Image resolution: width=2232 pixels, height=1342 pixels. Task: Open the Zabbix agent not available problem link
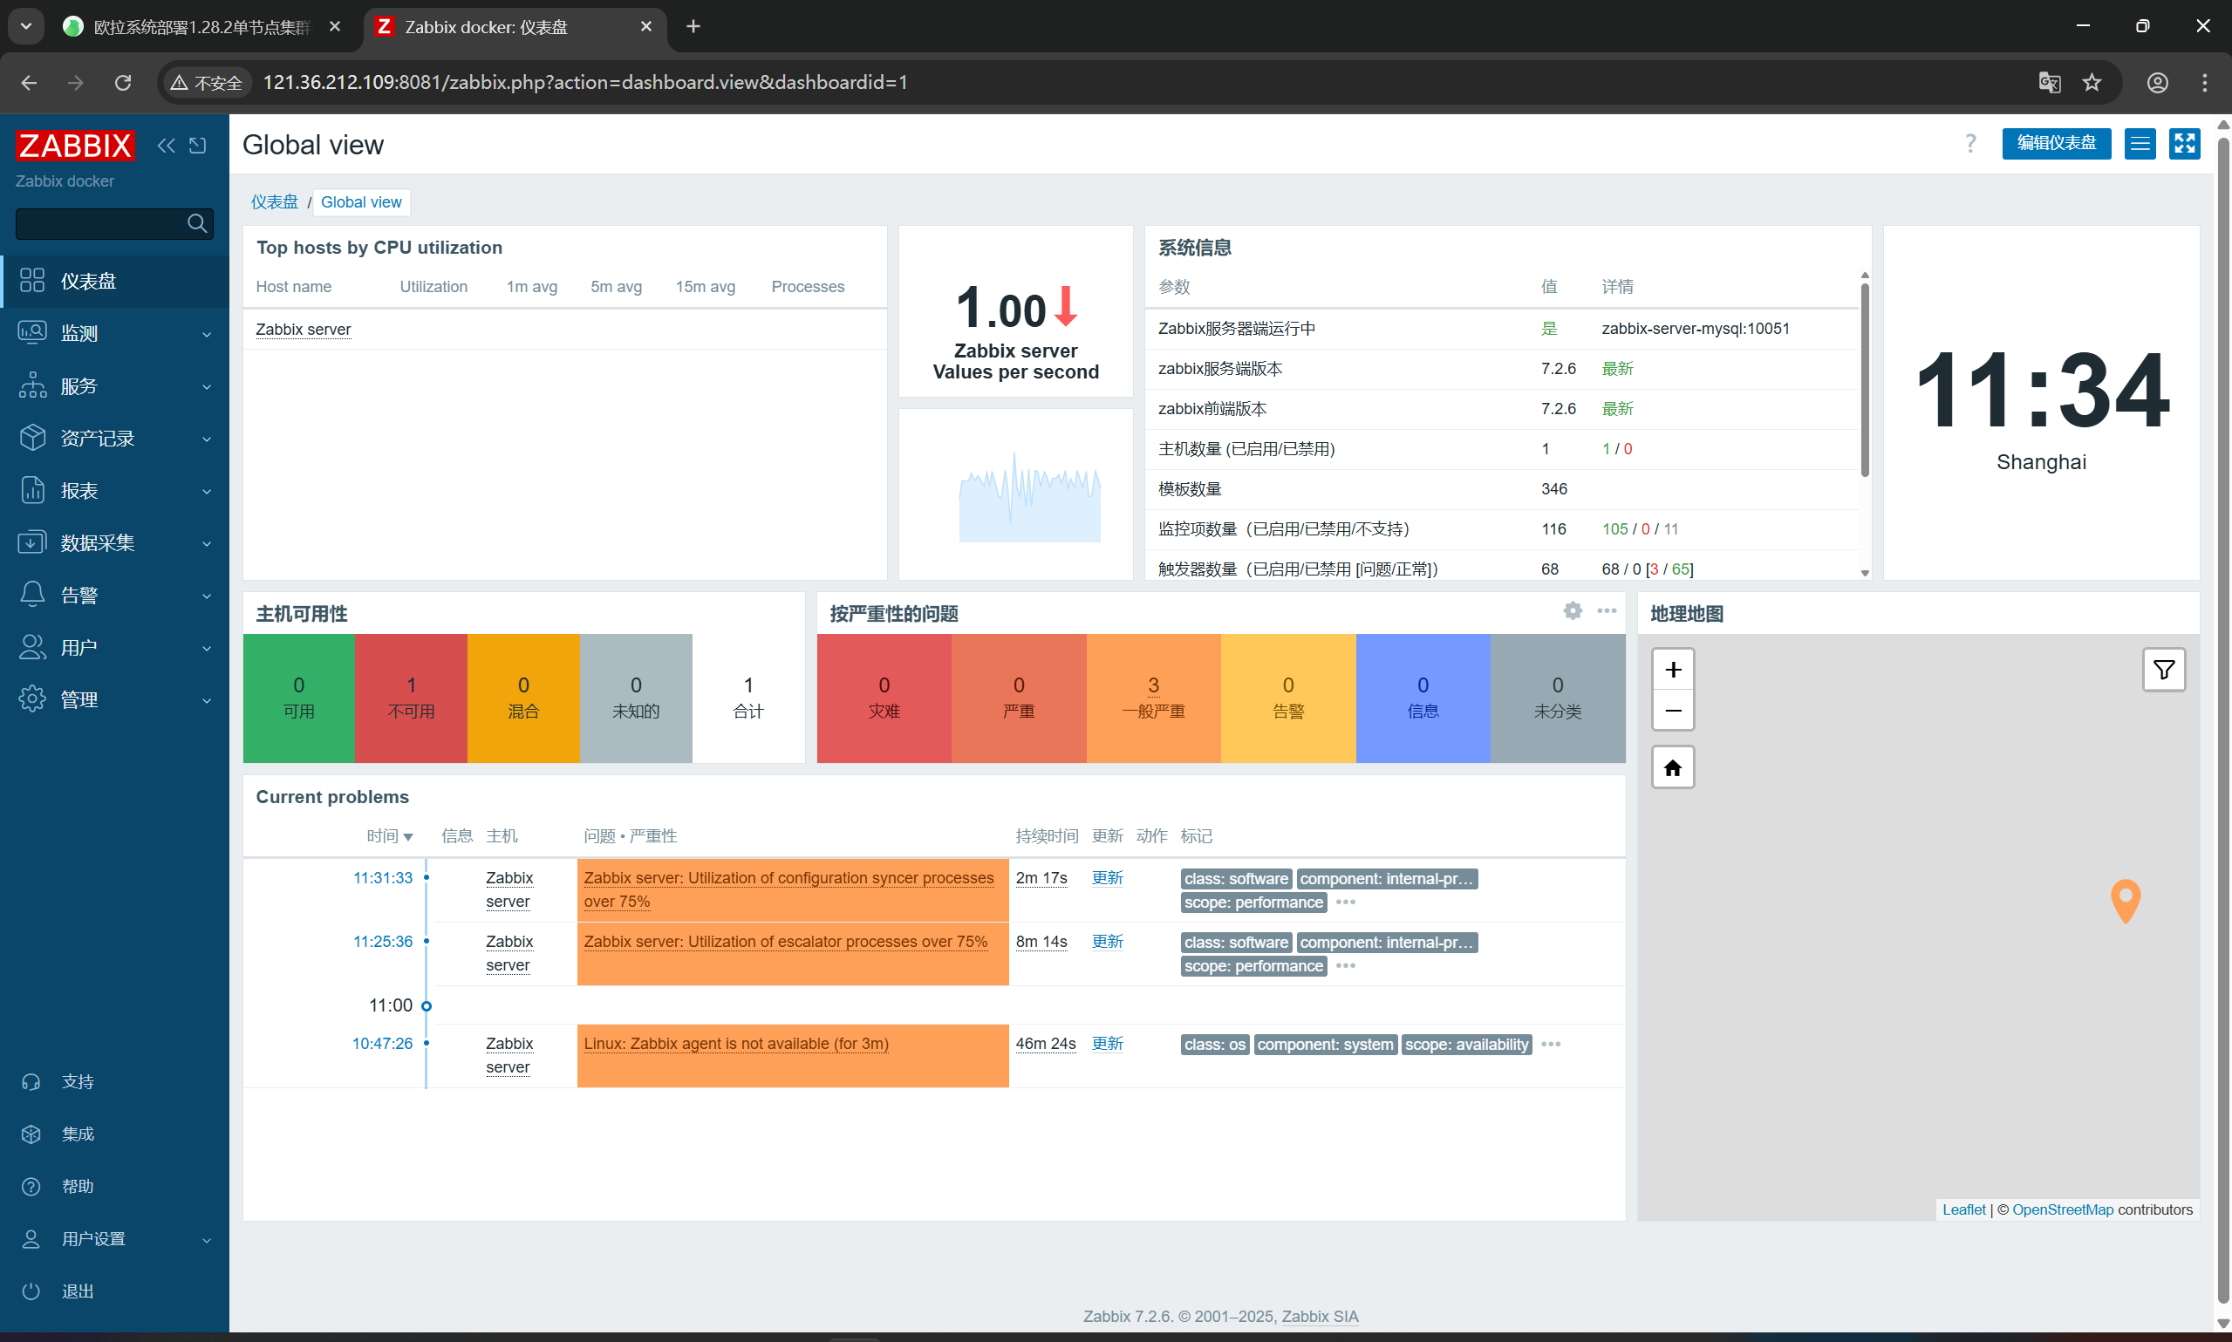click(735, 1044)
